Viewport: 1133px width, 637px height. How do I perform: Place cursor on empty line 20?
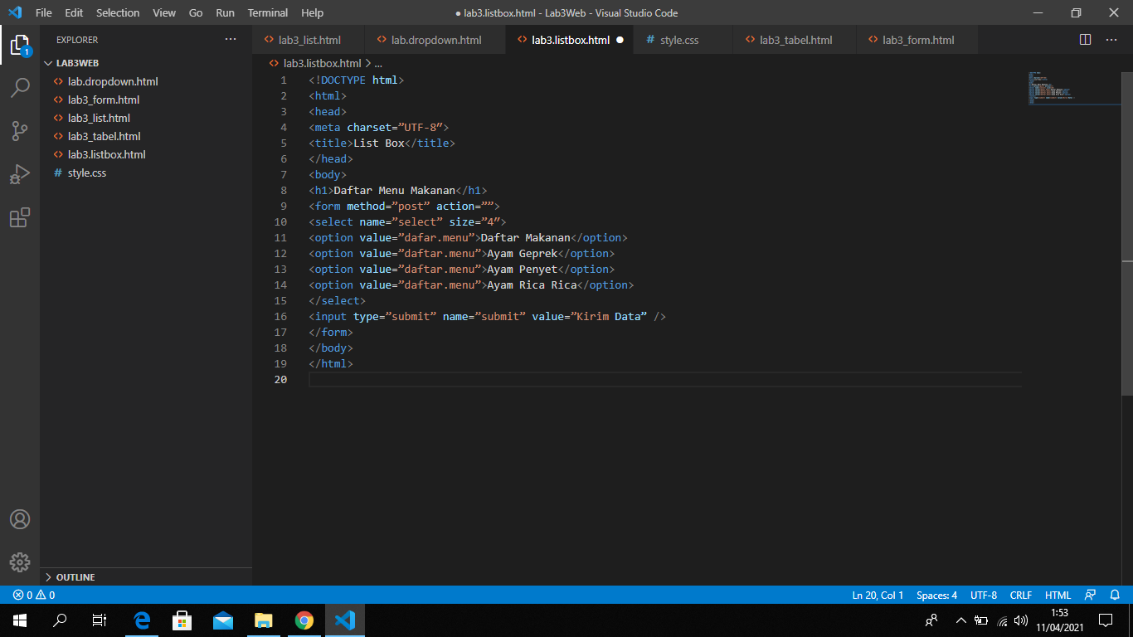tap(664, 379)
